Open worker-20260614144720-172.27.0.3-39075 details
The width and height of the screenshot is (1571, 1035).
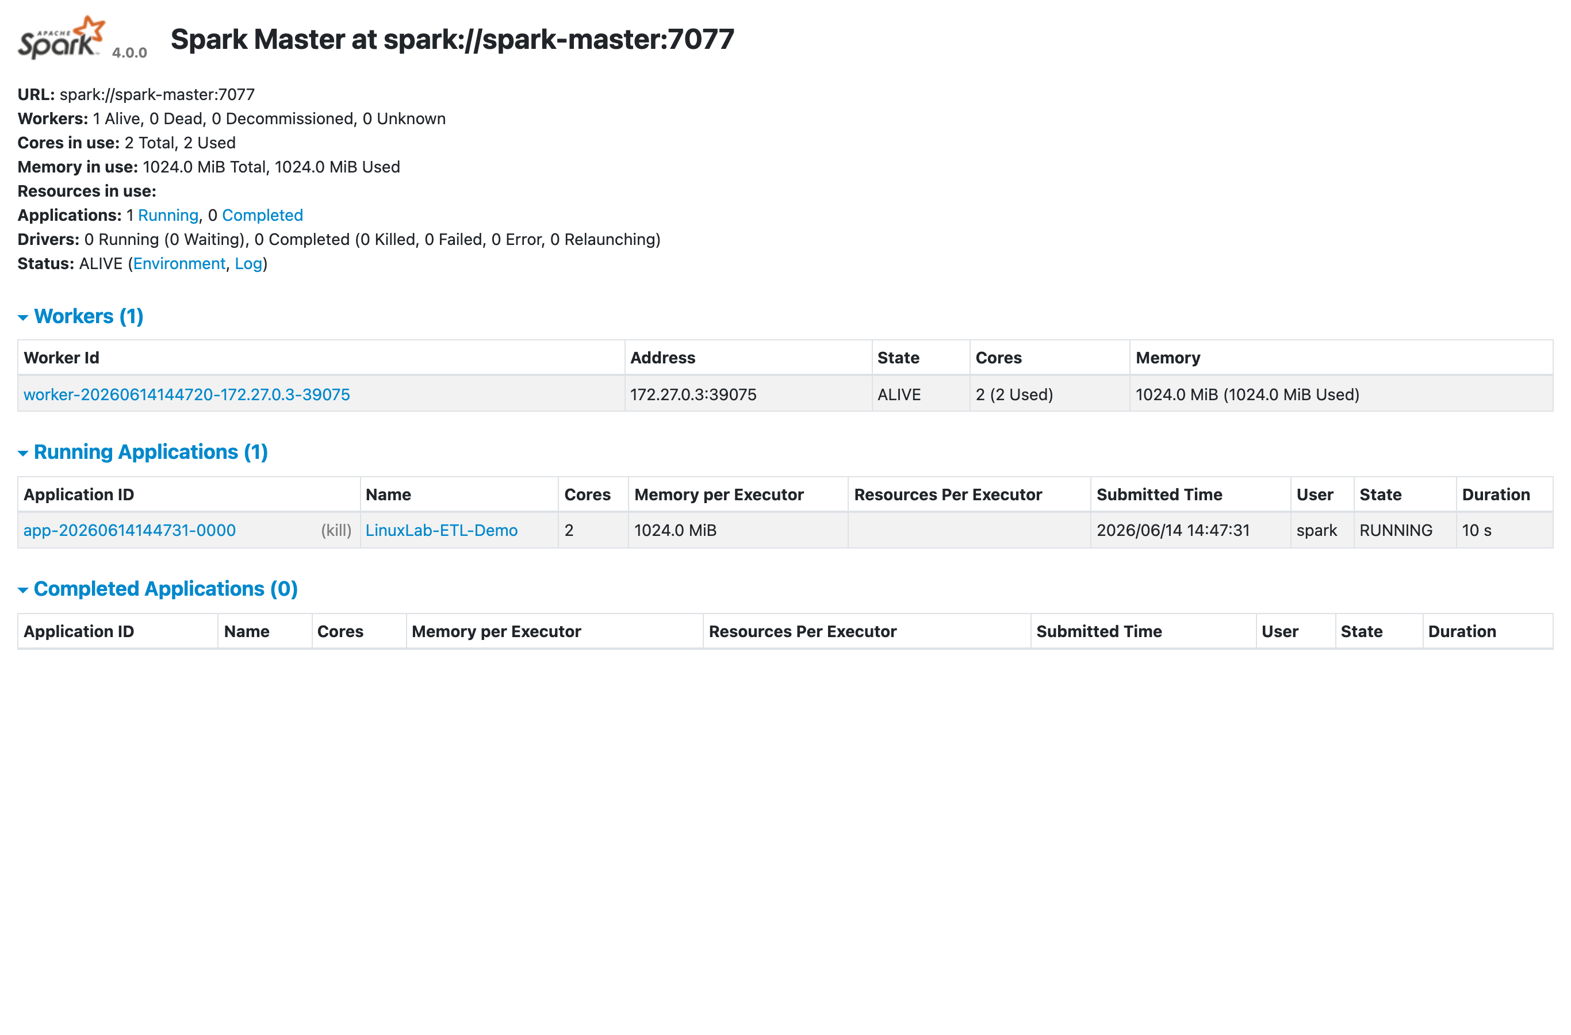click(187, 394)
